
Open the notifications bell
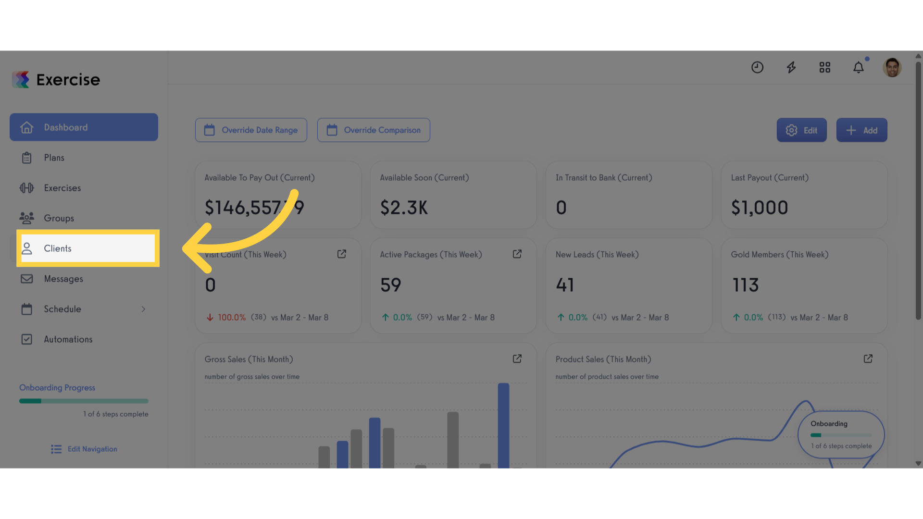pyautogui.click(x=858, y=67)
